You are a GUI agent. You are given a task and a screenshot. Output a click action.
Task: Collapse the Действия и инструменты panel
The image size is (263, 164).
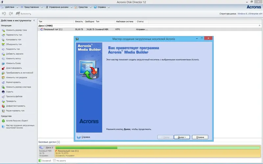pos(34,20)
